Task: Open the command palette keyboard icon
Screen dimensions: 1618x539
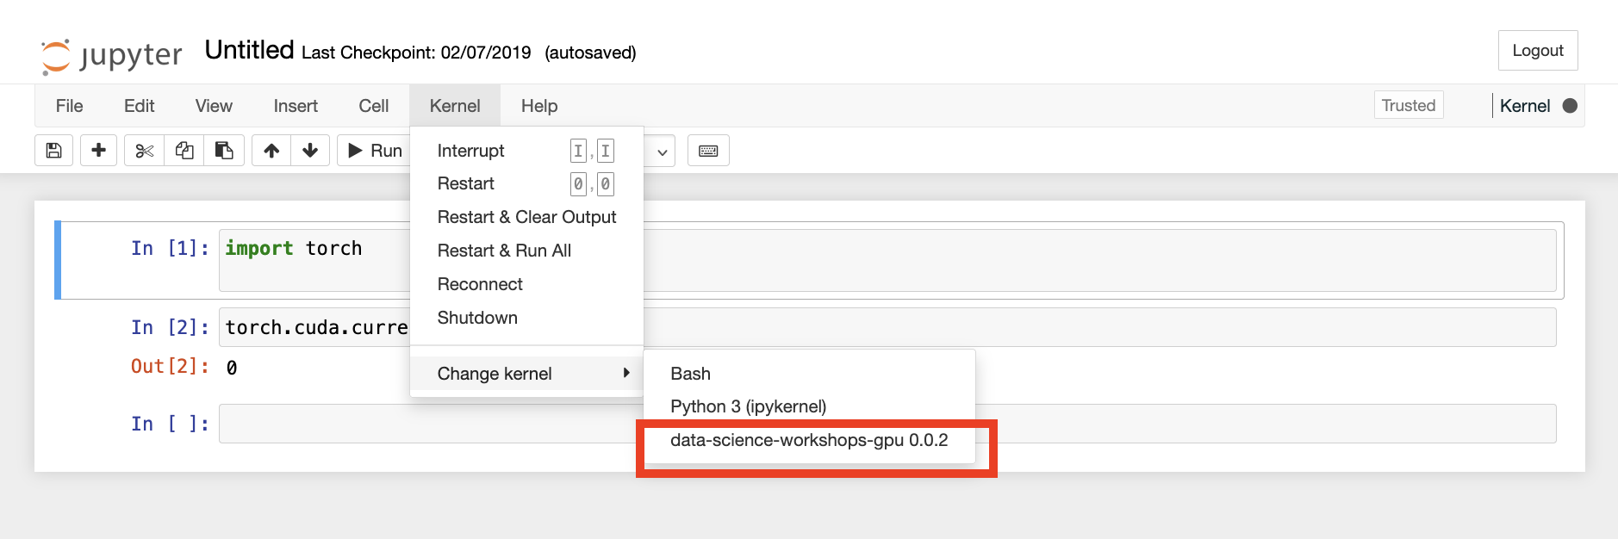Action: tap(708, 151)
